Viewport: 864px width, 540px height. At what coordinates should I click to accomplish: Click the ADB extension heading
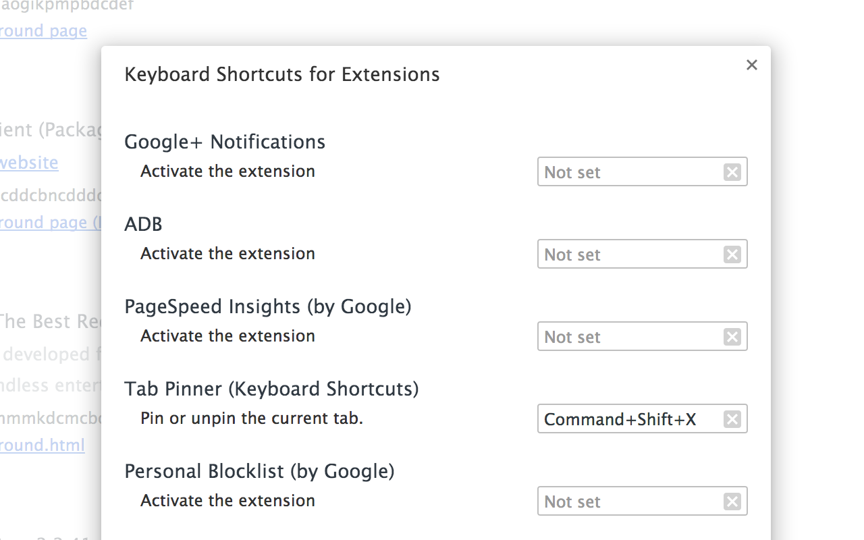(x=143, y=223)
